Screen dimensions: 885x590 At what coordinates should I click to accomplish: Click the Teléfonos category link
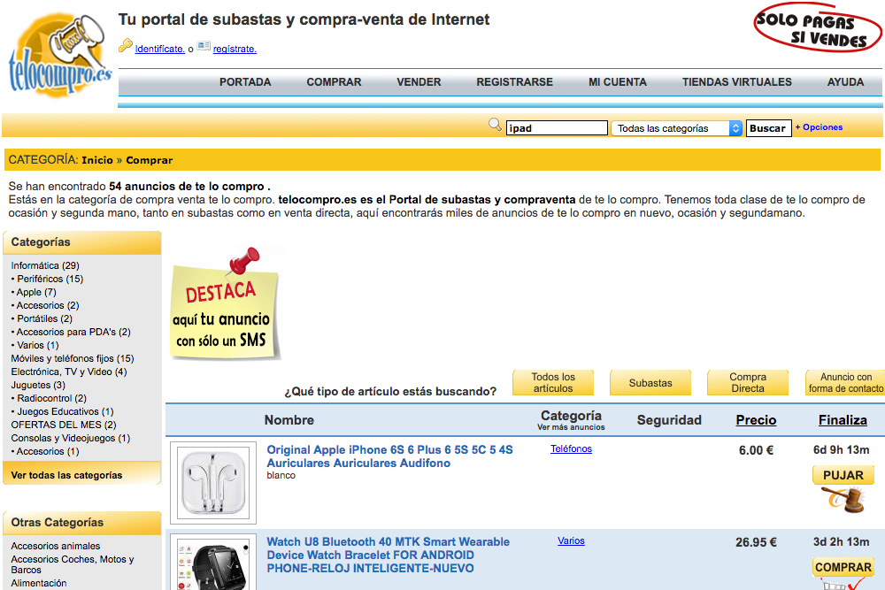[x=571, y=449]
